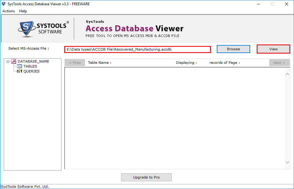Image resolution: width=294 pixels, height=189 pixels.
Task: Close the Access Database Viewer window
Action: pos(287,4)
